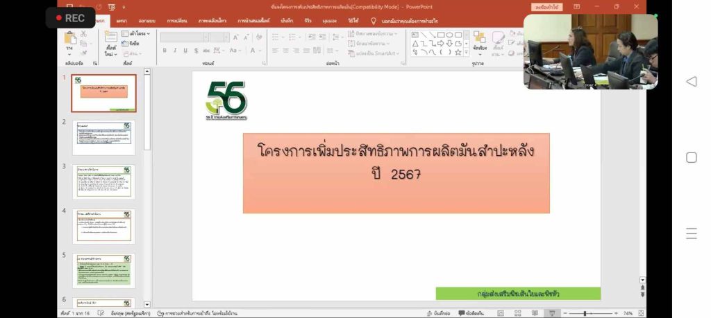
Task: Switch to Reading View
Action: tap(535, 313)
